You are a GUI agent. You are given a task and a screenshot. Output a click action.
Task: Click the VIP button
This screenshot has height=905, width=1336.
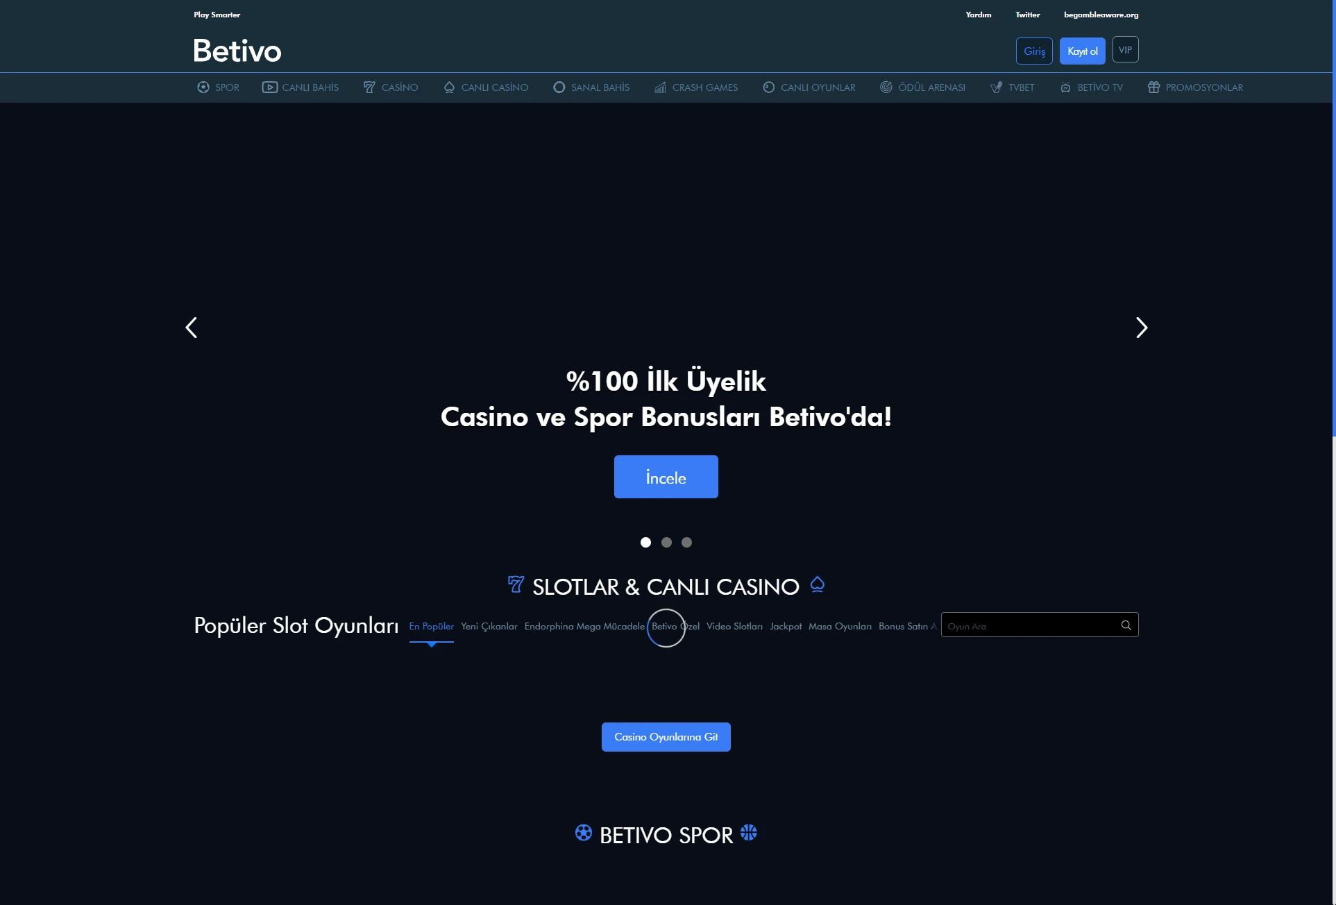(1125, 49)
